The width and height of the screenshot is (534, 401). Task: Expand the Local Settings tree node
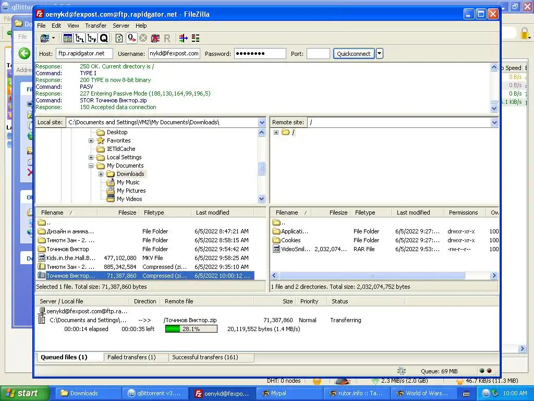91,157
